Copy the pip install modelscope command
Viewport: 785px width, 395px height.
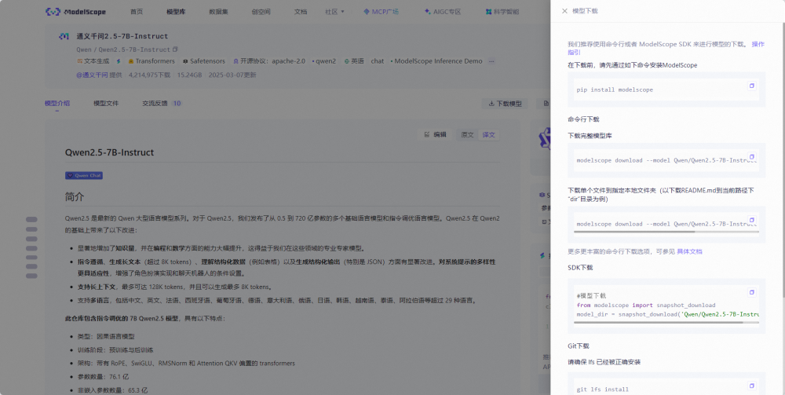click(751, 86)
